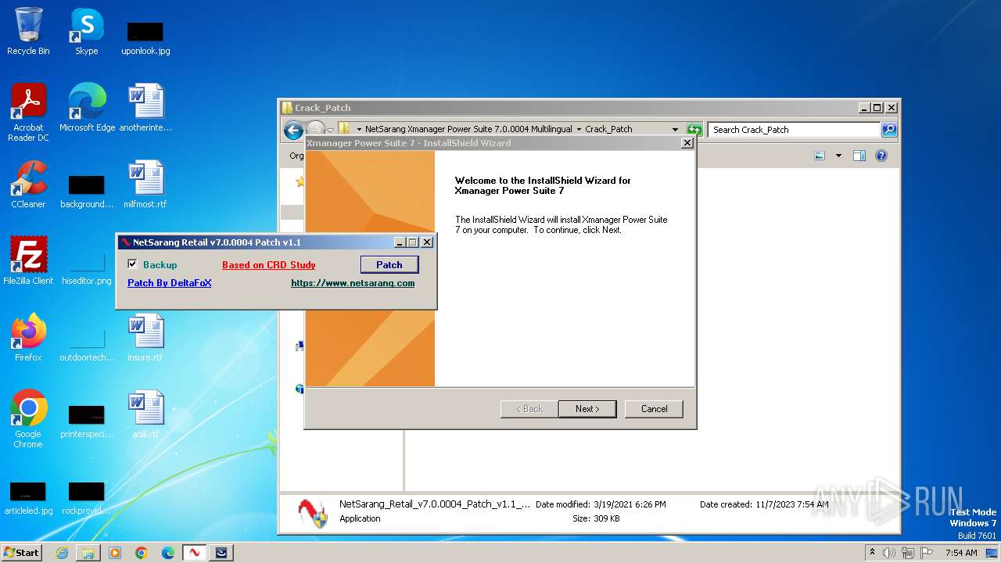Select the hiseditor.png desktop file
The image size is (1001, 563).
(87, 266)
